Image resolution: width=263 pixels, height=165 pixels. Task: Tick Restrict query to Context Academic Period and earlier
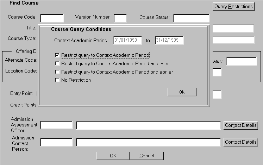click(57, 72)
